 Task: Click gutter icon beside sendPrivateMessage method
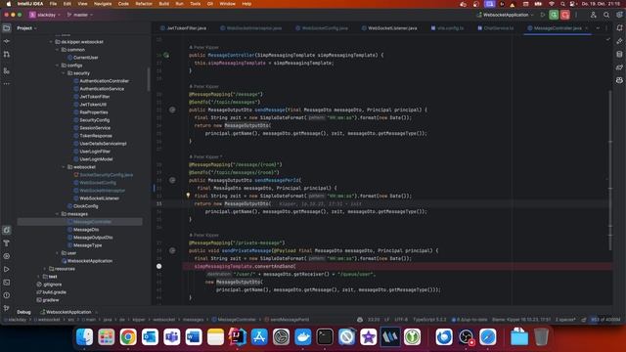point(172,250)
